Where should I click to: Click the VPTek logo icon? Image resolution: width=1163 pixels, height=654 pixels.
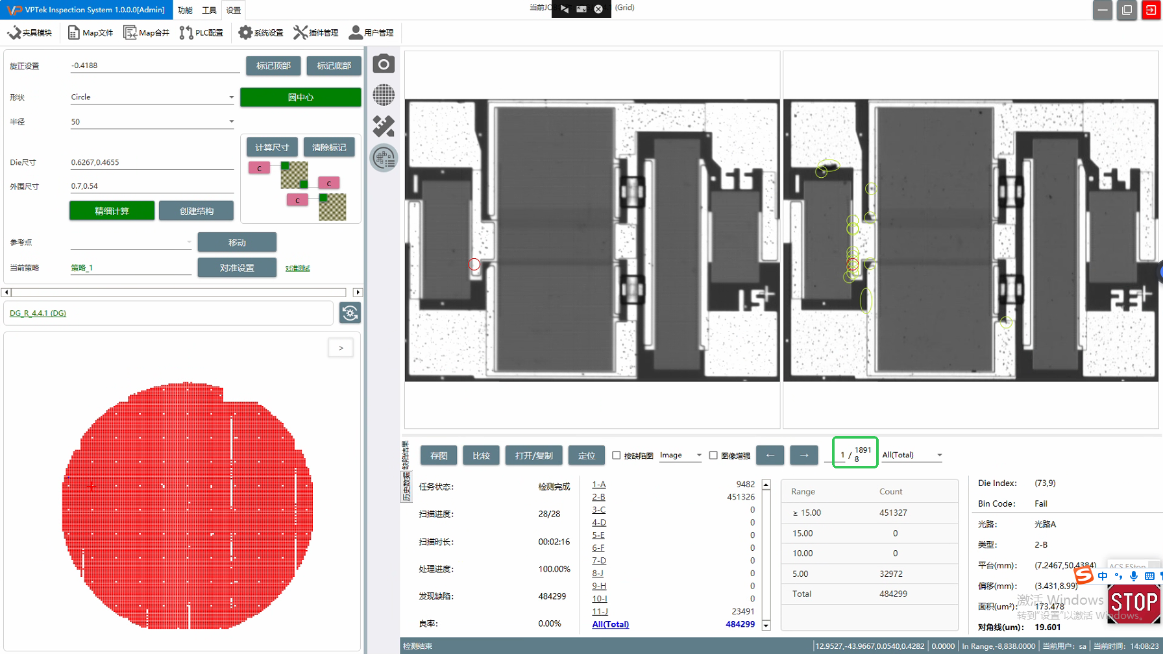coord(13,10)
